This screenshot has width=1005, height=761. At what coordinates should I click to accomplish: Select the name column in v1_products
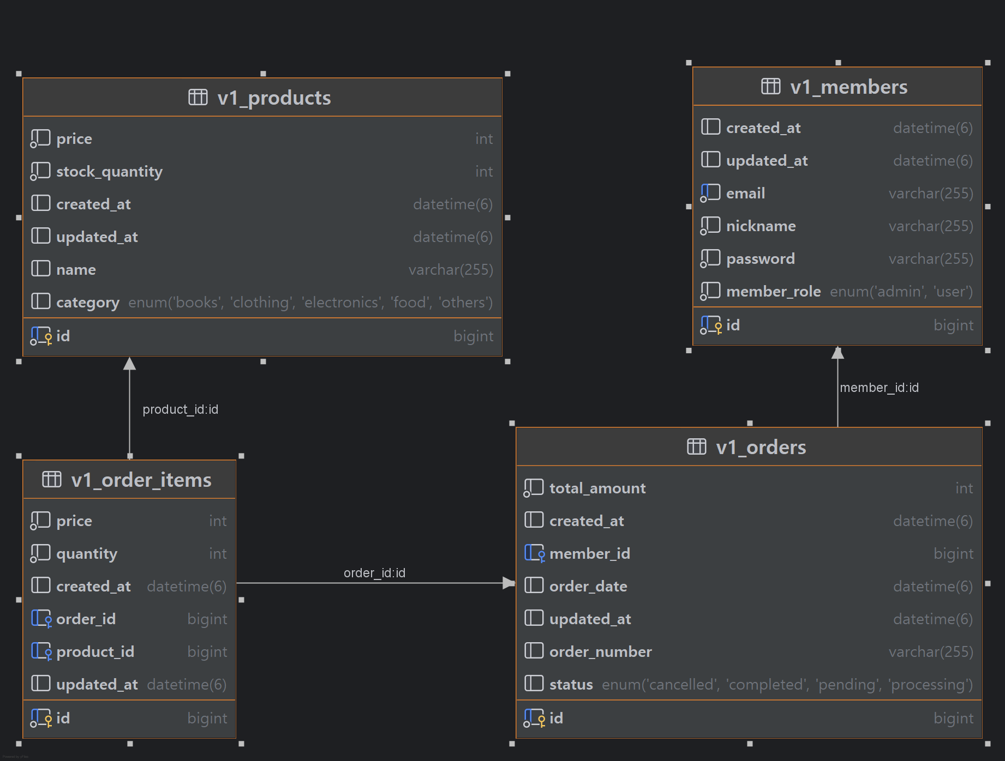(x=262, y=269)
